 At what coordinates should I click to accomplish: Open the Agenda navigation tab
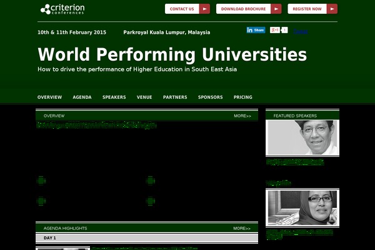click(x=82, y=97)
